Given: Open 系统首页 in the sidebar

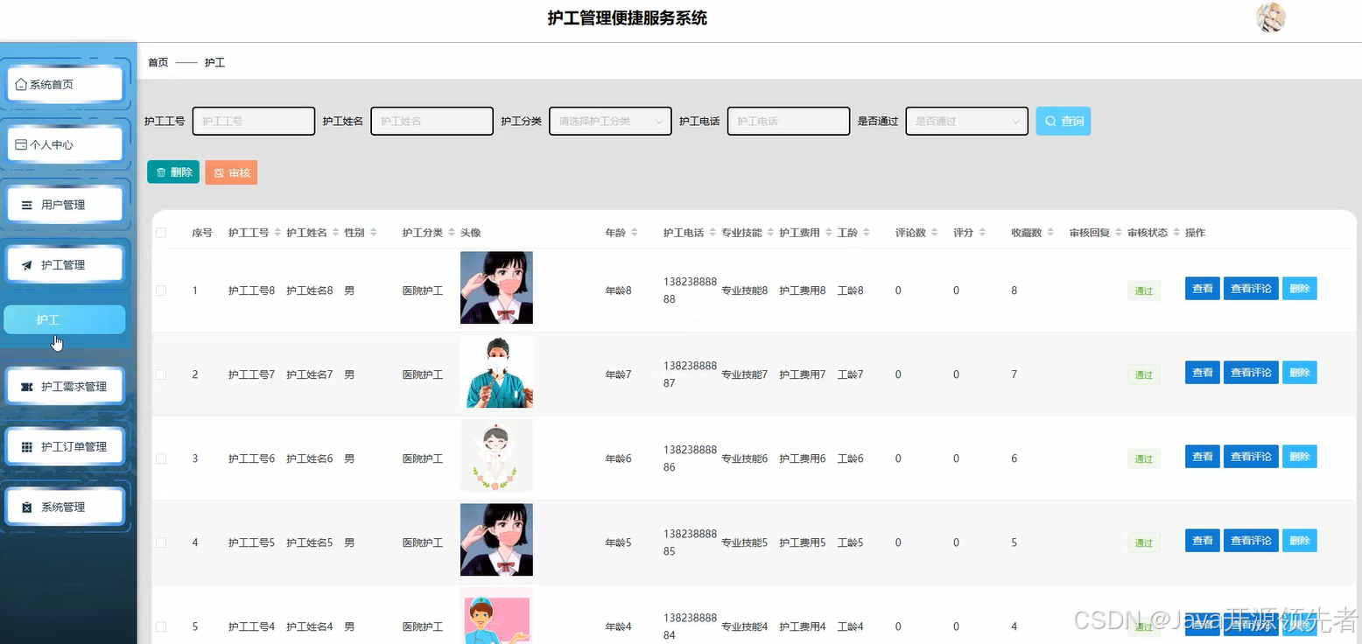Looking at the screenshot, I should (65, 85).
